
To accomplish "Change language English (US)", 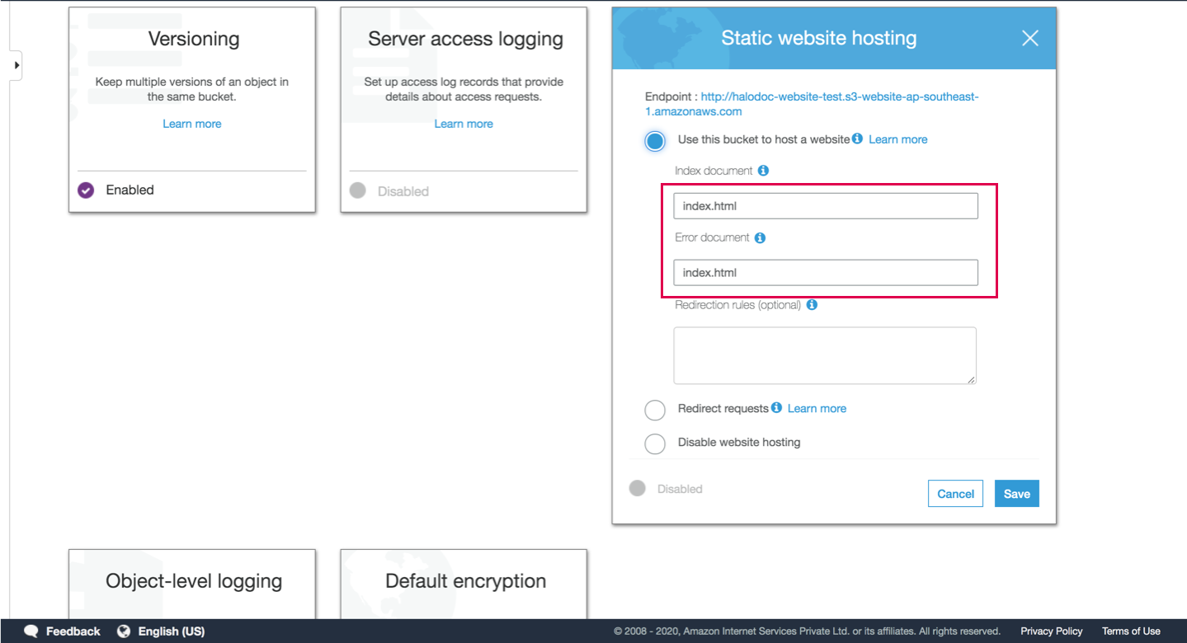I will point(172,631).
